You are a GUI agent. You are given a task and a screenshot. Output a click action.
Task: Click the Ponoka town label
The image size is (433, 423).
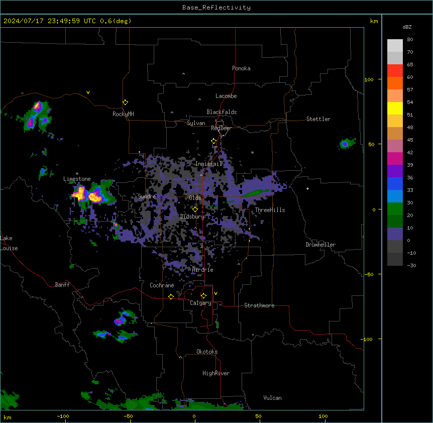[241, 68]
